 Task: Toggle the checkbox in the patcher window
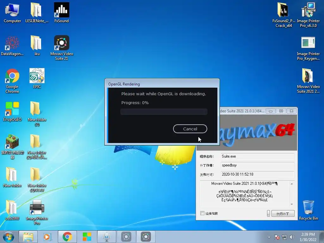202,213
